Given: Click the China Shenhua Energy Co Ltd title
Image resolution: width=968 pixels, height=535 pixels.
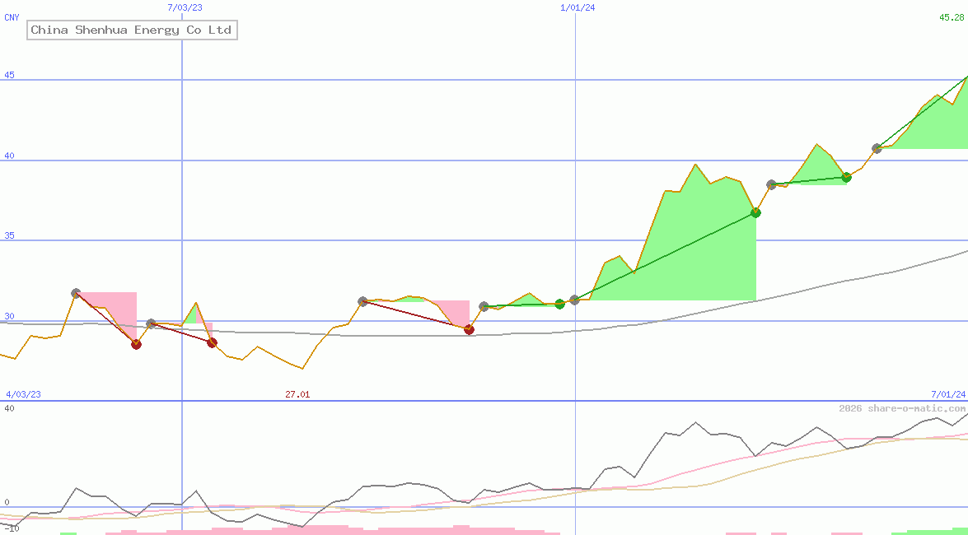Looking at the screenshot, I should pos(131,30).
